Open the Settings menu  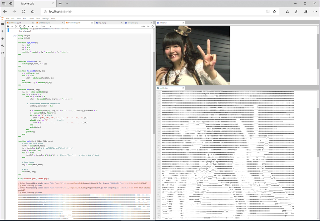coord(45,18)
